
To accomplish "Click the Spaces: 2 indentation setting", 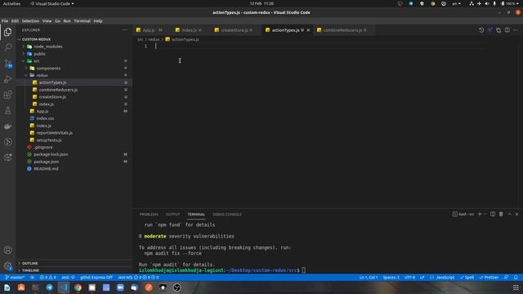I will point(391,278).
